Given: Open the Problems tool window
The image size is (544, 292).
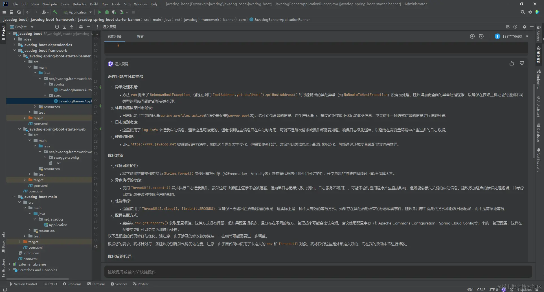Looking at the screenshot, I should pyautogui.click(x=72, y=284).
